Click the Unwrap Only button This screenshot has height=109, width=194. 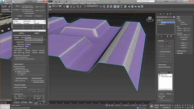point(24,102)
